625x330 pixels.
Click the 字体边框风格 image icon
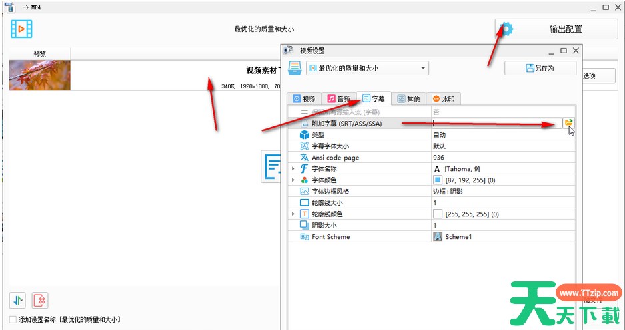305,191
